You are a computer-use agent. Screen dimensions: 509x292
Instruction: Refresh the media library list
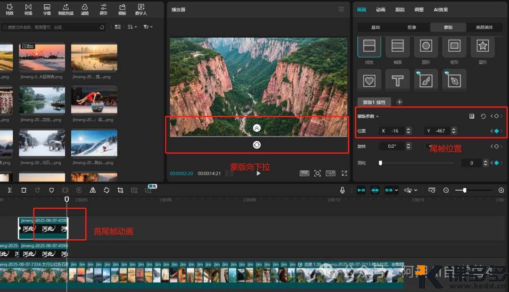(x=102, y=27)
